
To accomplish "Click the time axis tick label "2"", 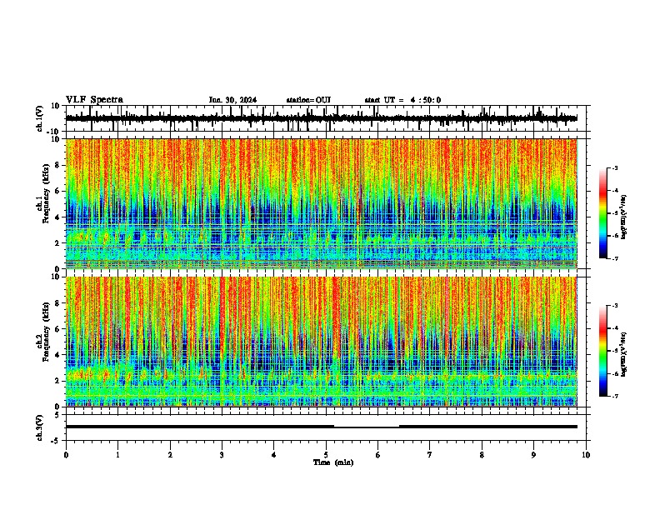I will (x=170, y=455).
